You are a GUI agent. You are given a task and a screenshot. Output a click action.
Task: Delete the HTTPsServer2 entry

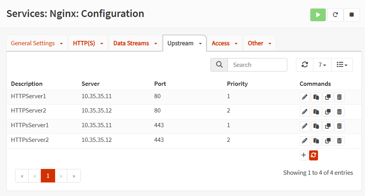pos(339,141)
